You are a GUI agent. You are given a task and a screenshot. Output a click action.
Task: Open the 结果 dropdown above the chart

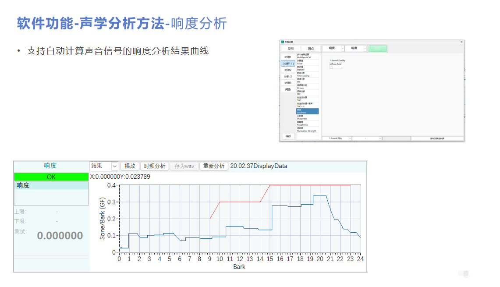point(115,166)
